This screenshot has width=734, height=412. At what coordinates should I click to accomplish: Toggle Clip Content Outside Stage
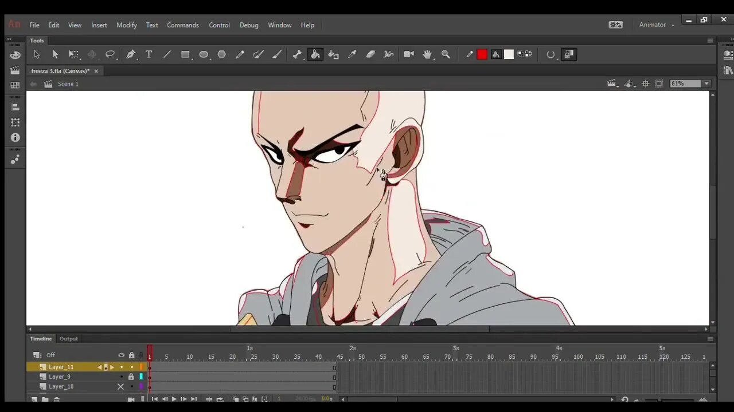(659, 84)
